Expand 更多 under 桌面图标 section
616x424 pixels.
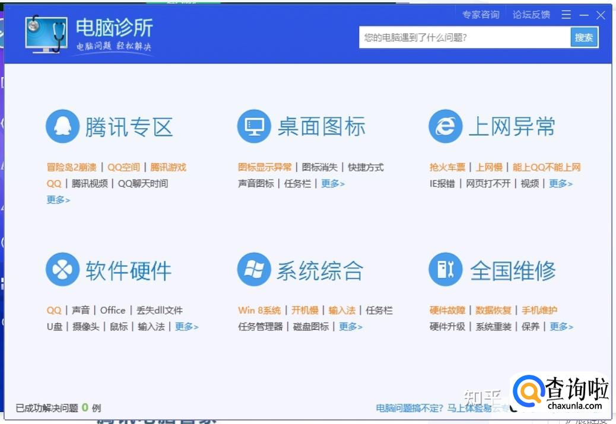333,184
